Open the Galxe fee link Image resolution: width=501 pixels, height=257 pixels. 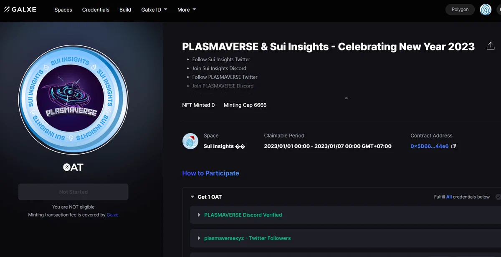pyautogui.click(x=113, y=215)
